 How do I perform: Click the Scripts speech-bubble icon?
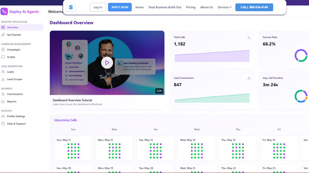(x=3, y=57)
